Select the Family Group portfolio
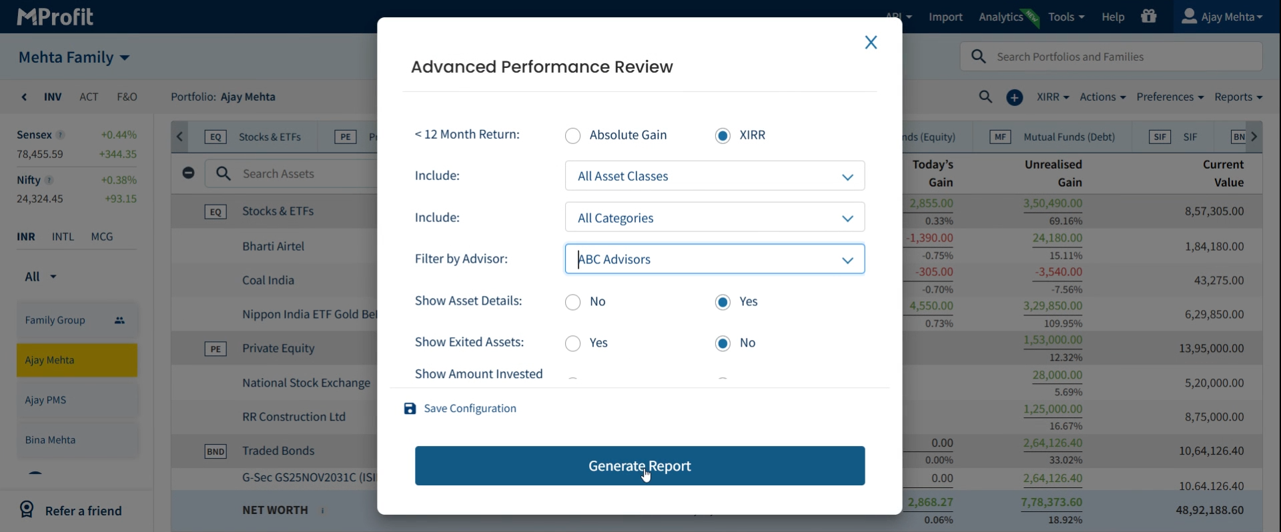1281x532 pixels. pyautogui.click(x=77, y=321)
